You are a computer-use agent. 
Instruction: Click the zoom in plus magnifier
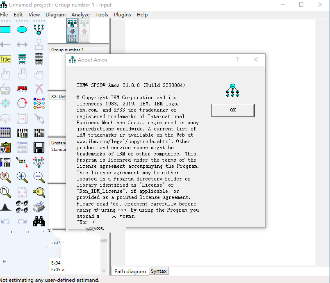(22, 177)
